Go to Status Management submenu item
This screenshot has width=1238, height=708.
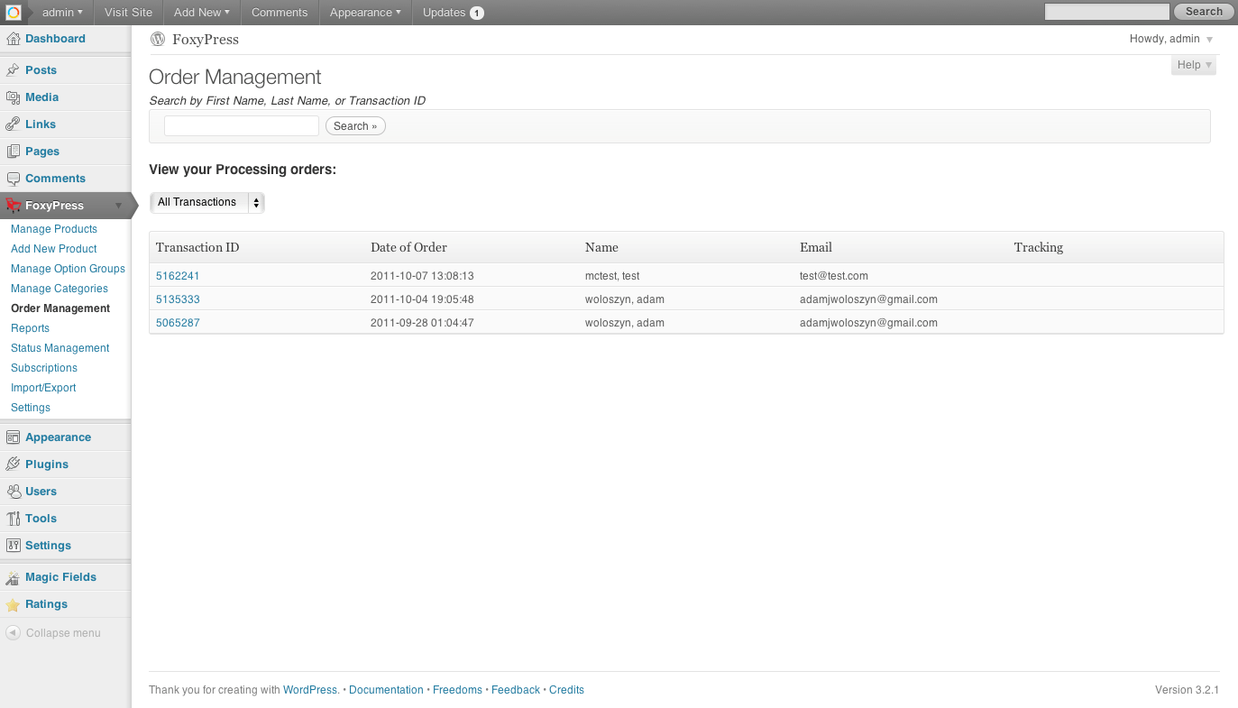pos(60,348)
